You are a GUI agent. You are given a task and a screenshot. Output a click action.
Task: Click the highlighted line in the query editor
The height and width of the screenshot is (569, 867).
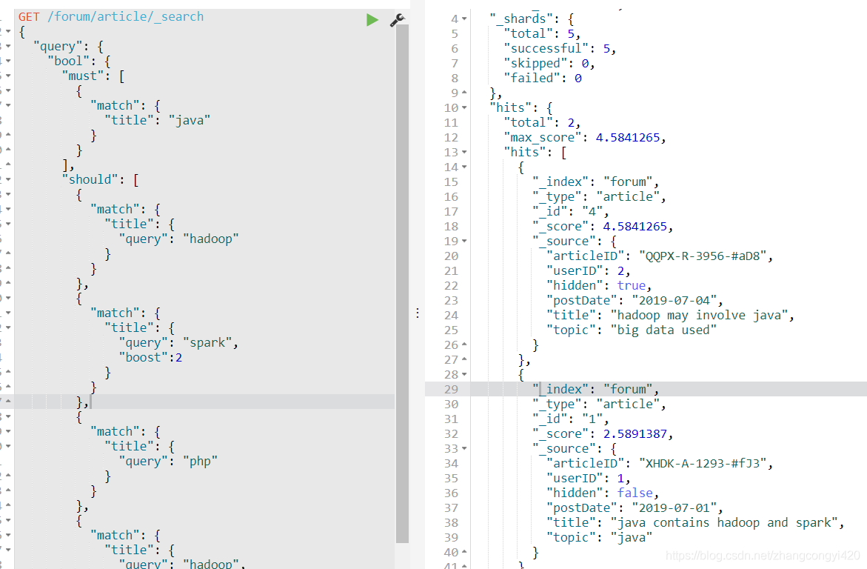click(185, 401)
